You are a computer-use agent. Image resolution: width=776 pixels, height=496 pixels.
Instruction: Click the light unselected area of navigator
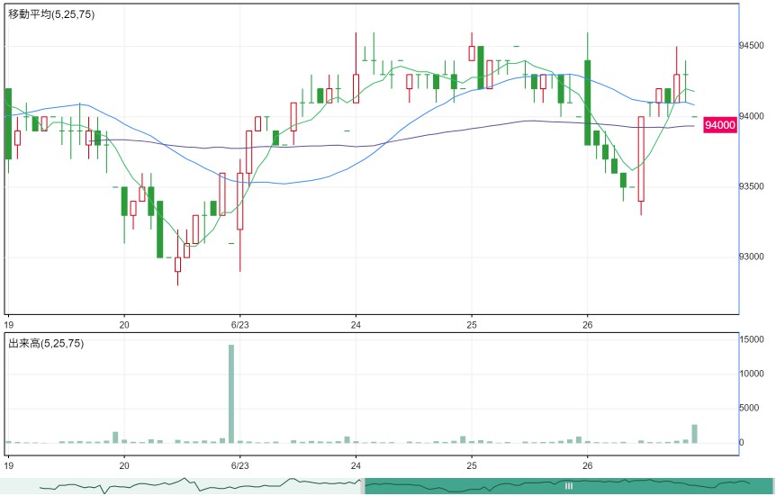(x=181, y=486)
